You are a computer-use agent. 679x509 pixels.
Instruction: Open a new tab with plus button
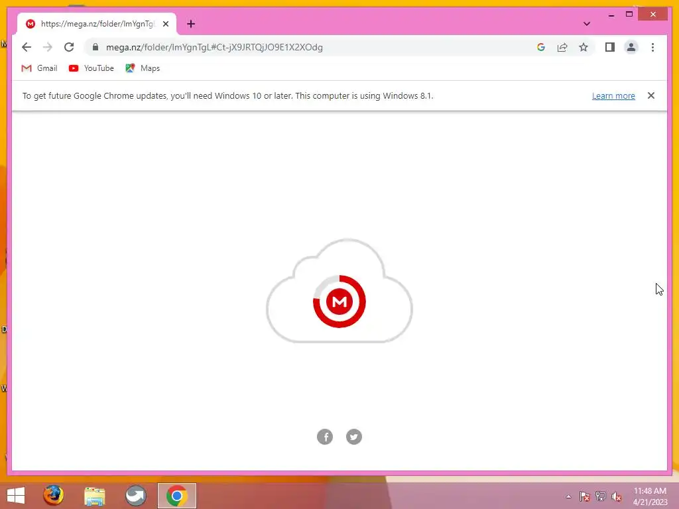191,24
